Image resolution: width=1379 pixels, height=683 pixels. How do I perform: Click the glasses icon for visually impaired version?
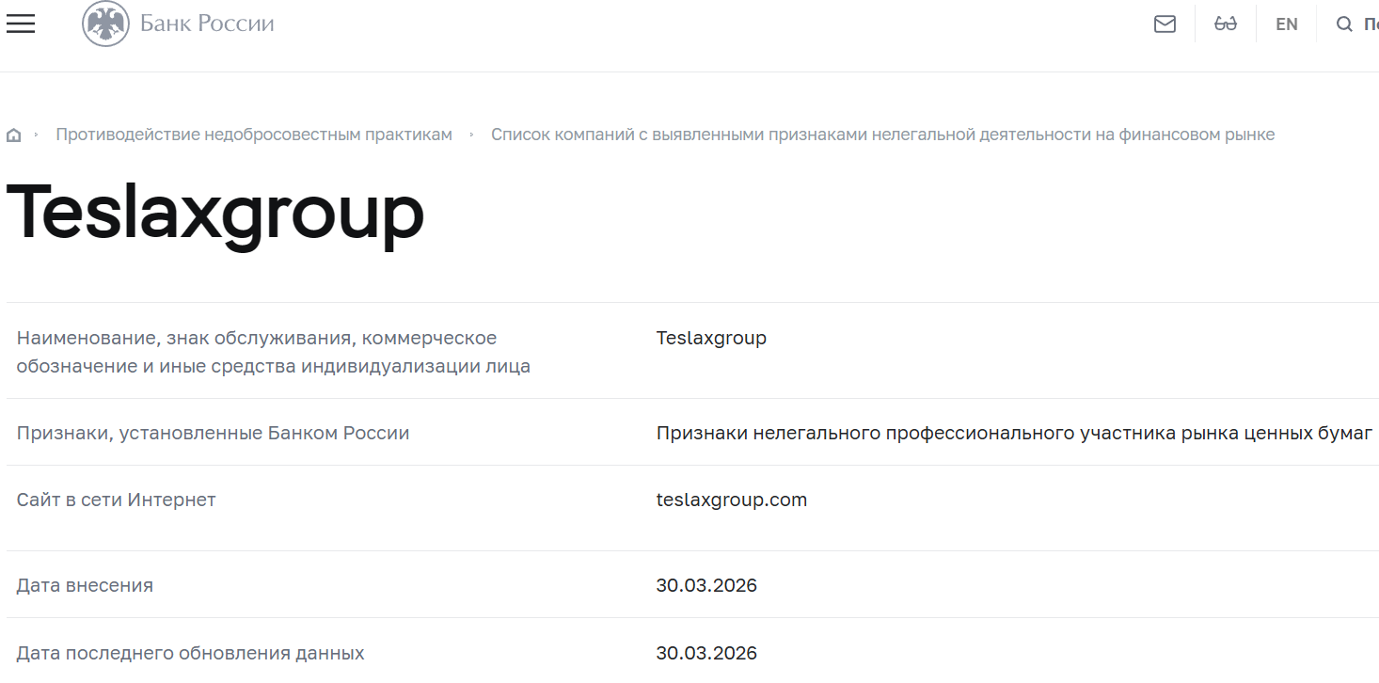[x=1226, y=24]
